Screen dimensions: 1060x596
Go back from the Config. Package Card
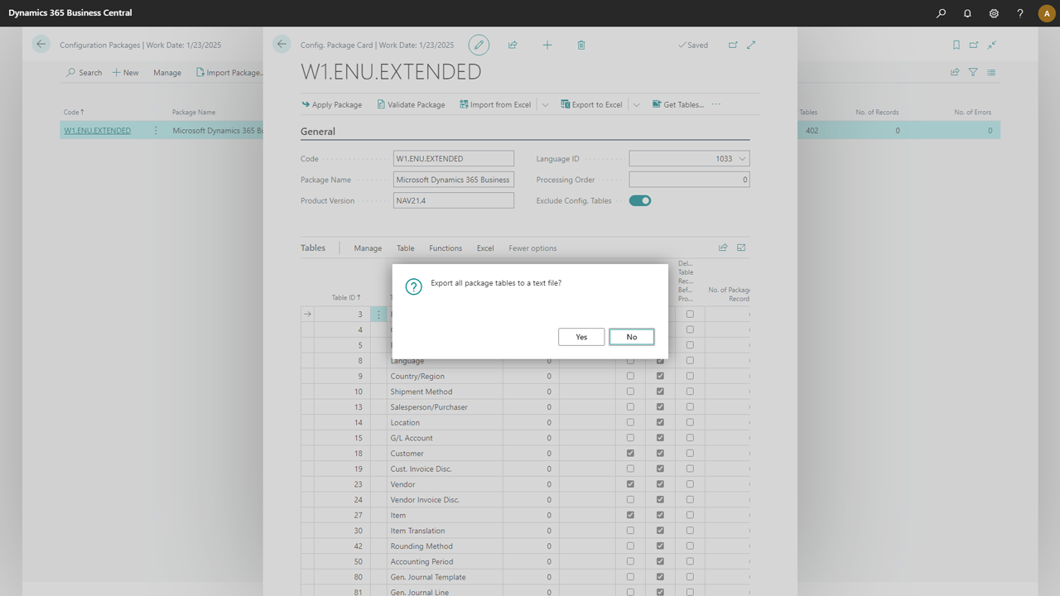(x=282, y=45)
